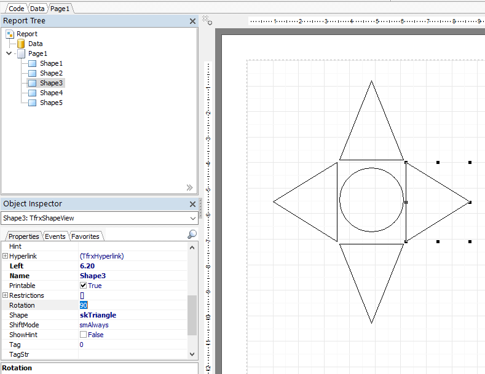Select Shape1 icon in Report Tree
Screen dimensions: 485x374
[32, 63]
